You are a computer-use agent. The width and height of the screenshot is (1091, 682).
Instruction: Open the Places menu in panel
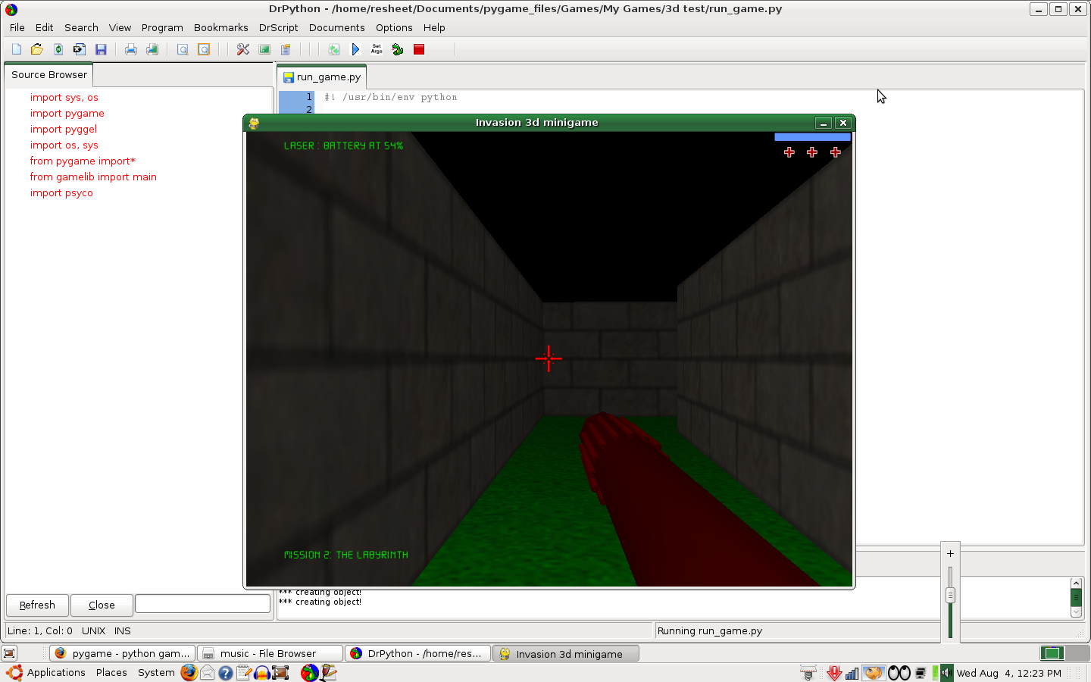111,672
